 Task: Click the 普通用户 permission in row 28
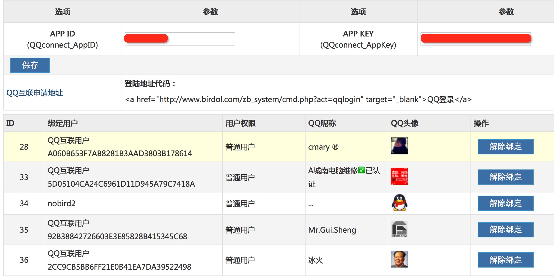pyautogui.click(x=240, y=147)
